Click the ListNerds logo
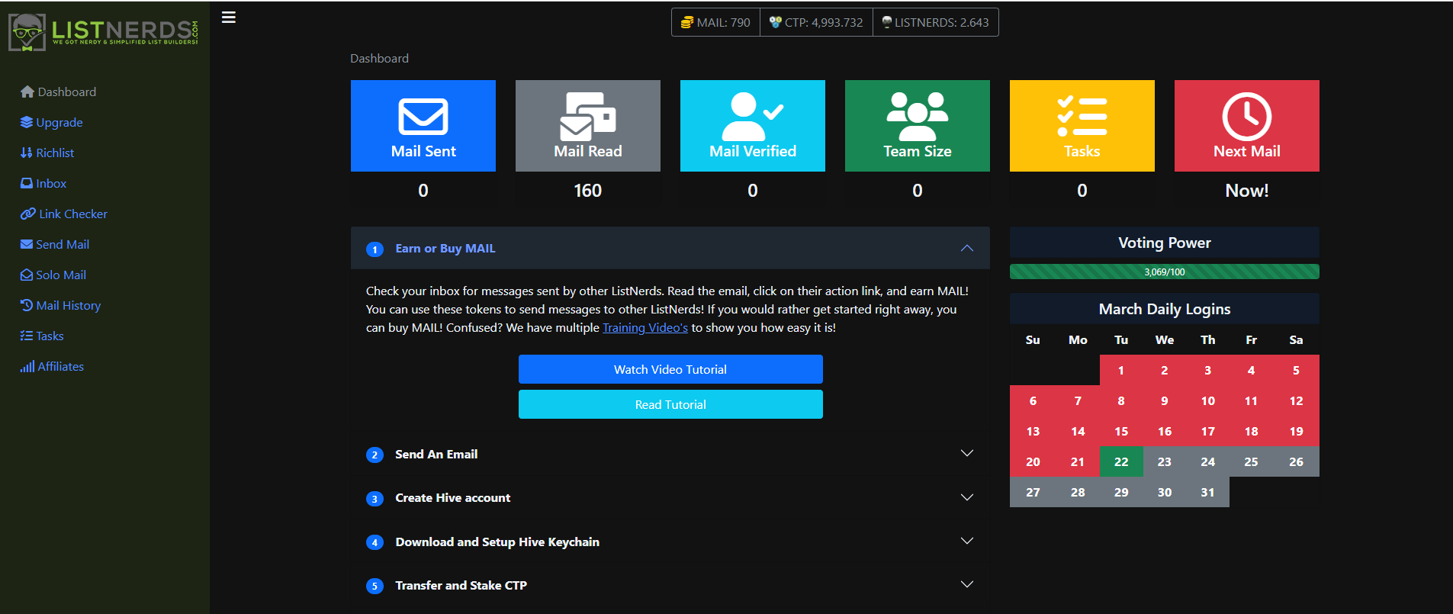 tap(104, 32)
